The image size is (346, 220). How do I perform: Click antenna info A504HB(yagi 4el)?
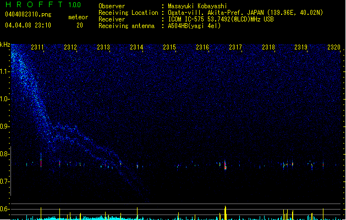(194, 26)
